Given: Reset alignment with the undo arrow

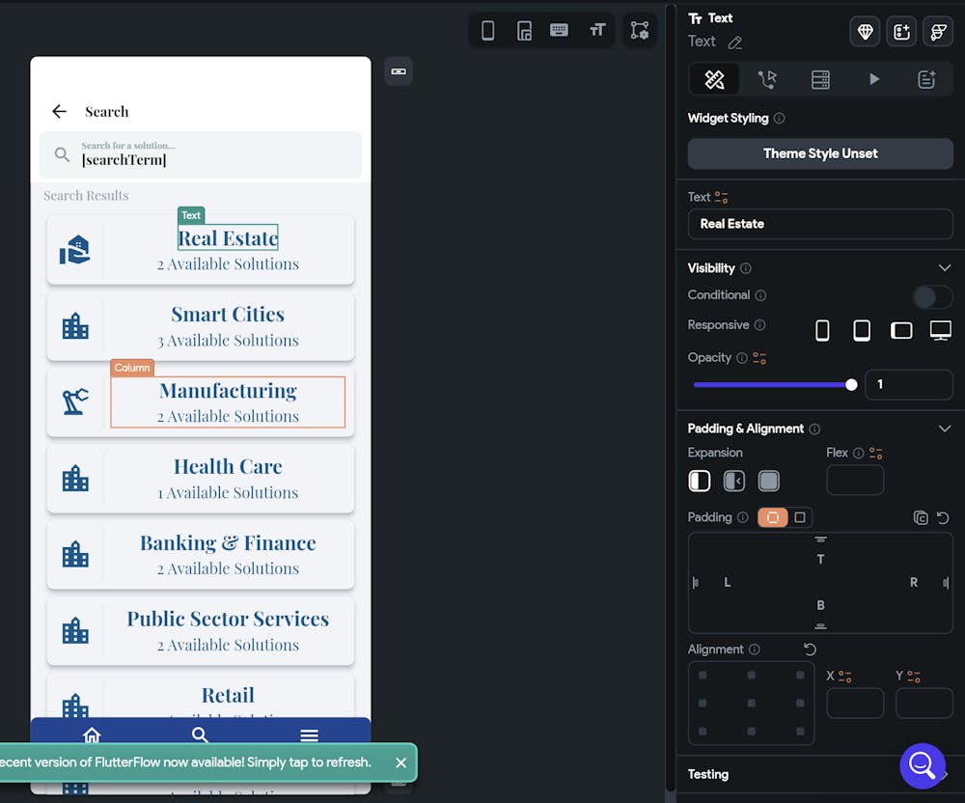Looking at the screenshot, I should 810,650.
